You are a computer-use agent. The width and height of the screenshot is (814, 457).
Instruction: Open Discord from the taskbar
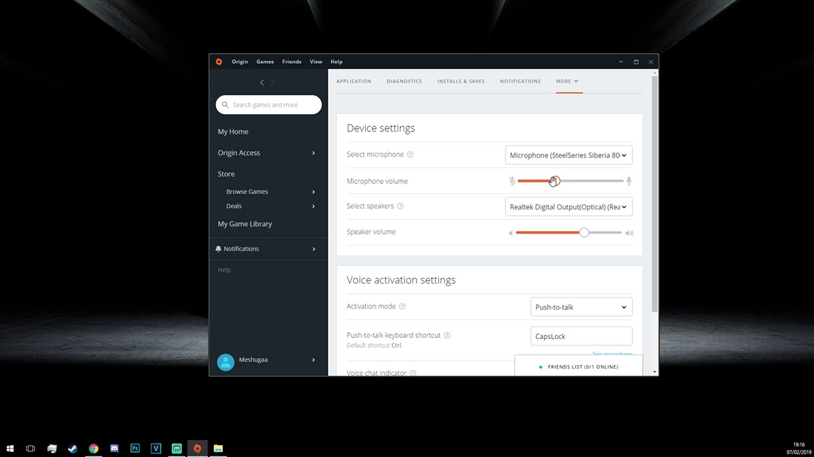[114, 448]
